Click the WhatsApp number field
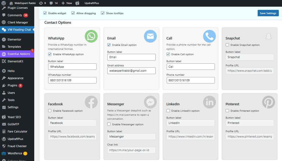Viewport: 282px width, 161px height. point(72,80)
